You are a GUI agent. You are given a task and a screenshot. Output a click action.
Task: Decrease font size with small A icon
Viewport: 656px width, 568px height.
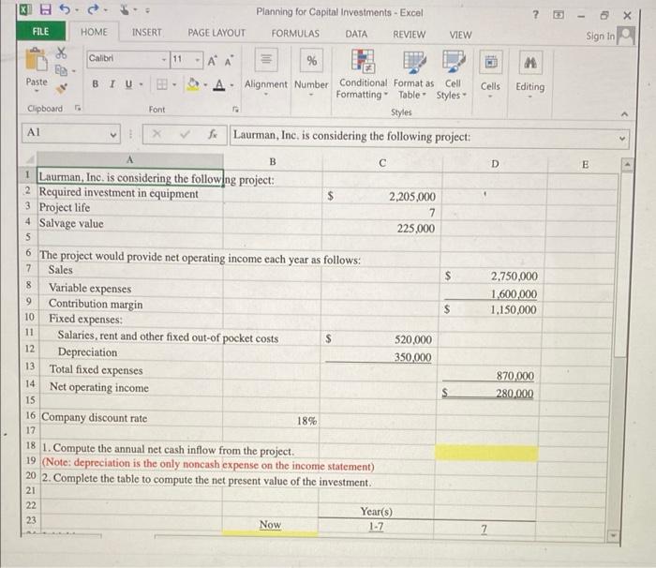[229, 61]
